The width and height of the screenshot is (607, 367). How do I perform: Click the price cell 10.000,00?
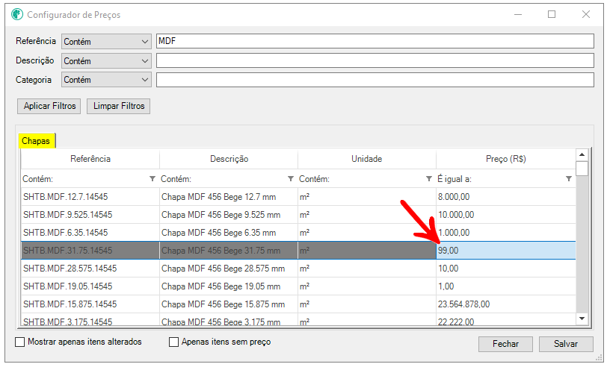pos(505,215)
